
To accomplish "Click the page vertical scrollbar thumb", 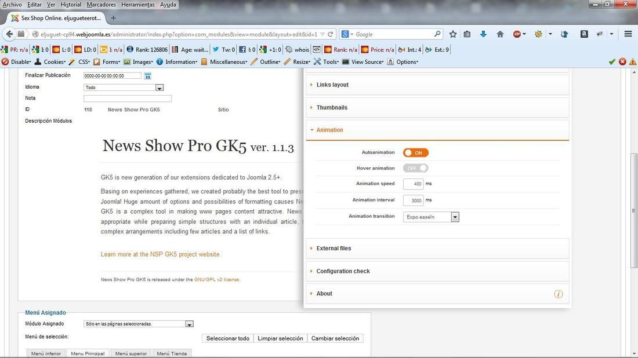I will (634, 210).
